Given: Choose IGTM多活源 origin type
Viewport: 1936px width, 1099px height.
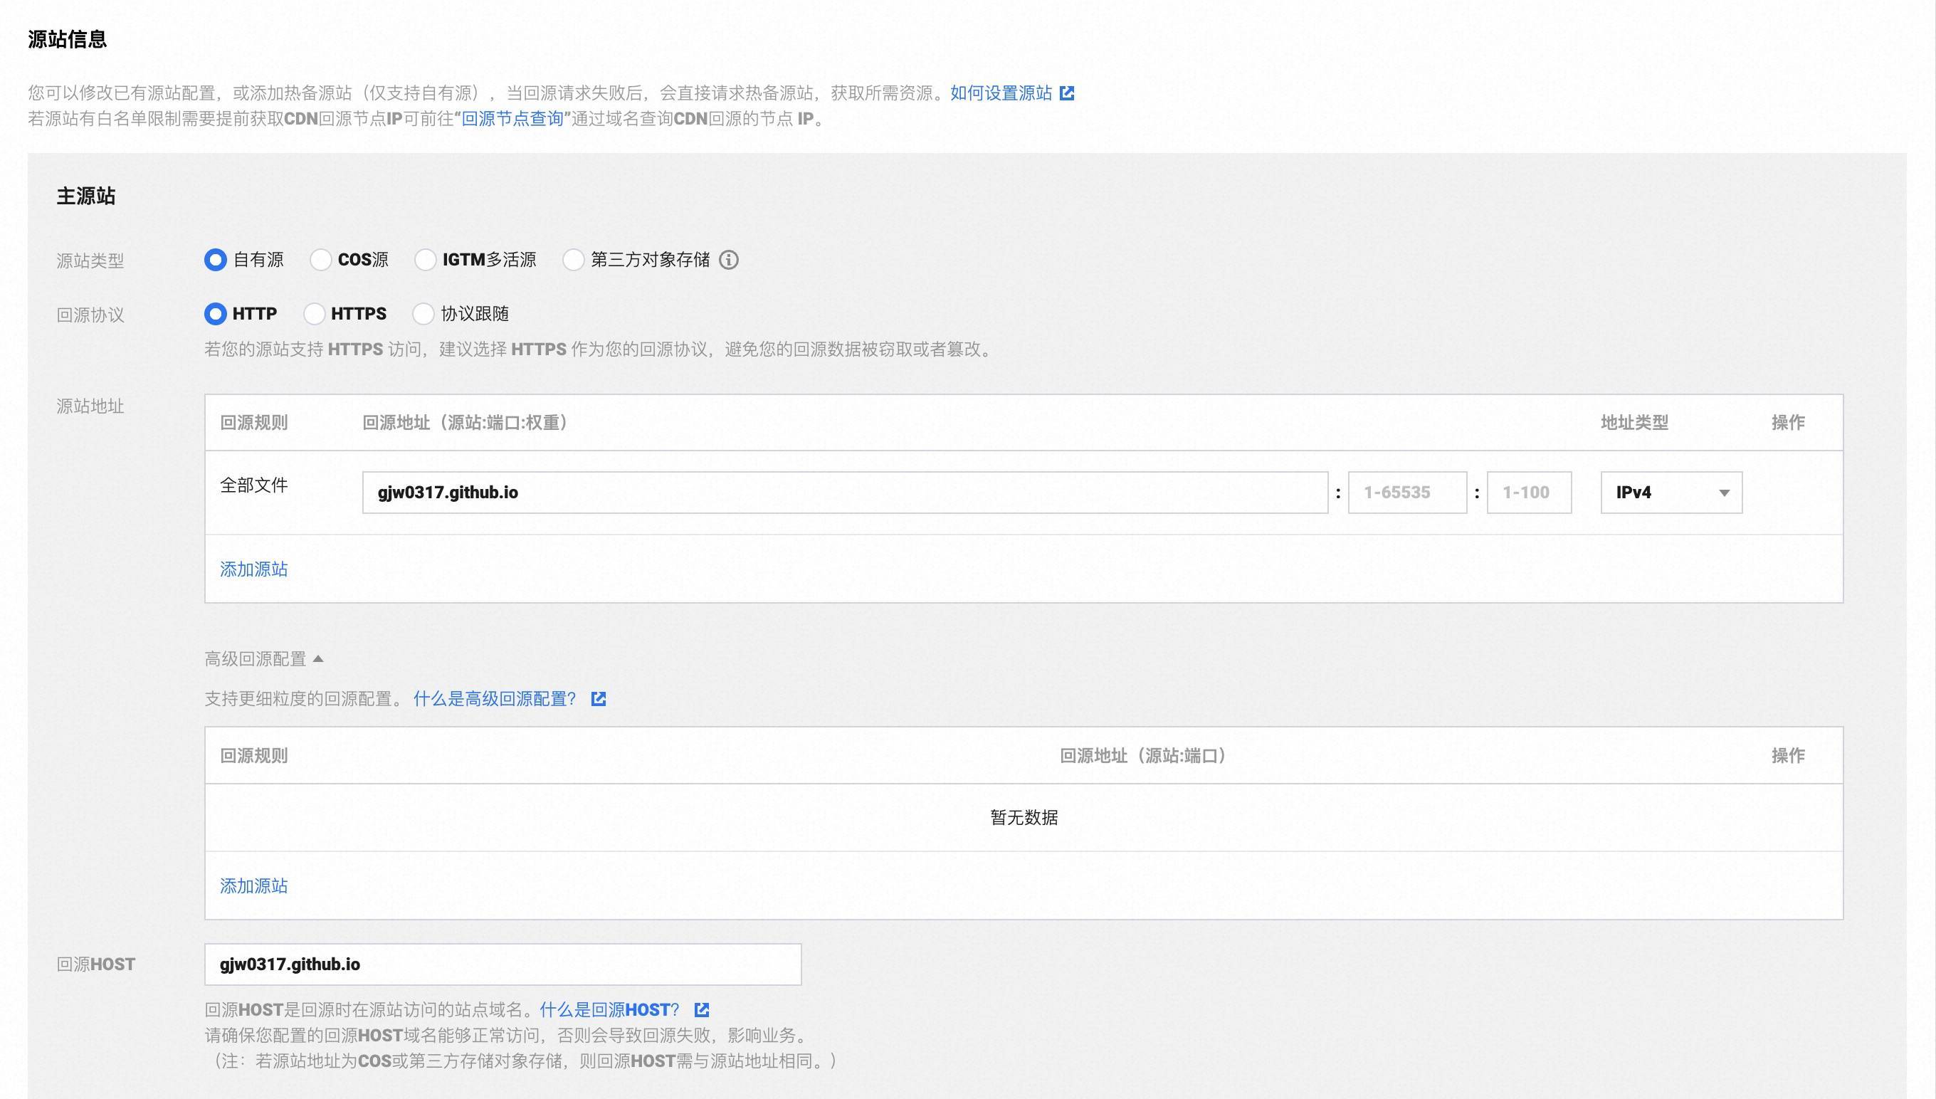Looking at the screenshot, I should (426, 260).
